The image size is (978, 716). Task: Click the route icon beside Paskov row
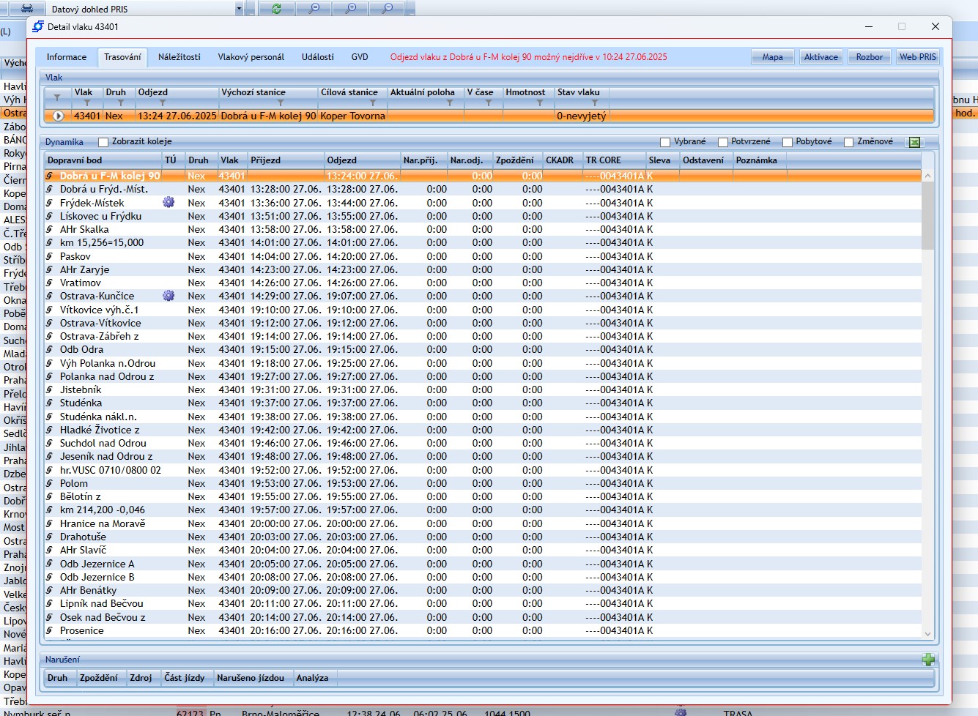(50, 257)
